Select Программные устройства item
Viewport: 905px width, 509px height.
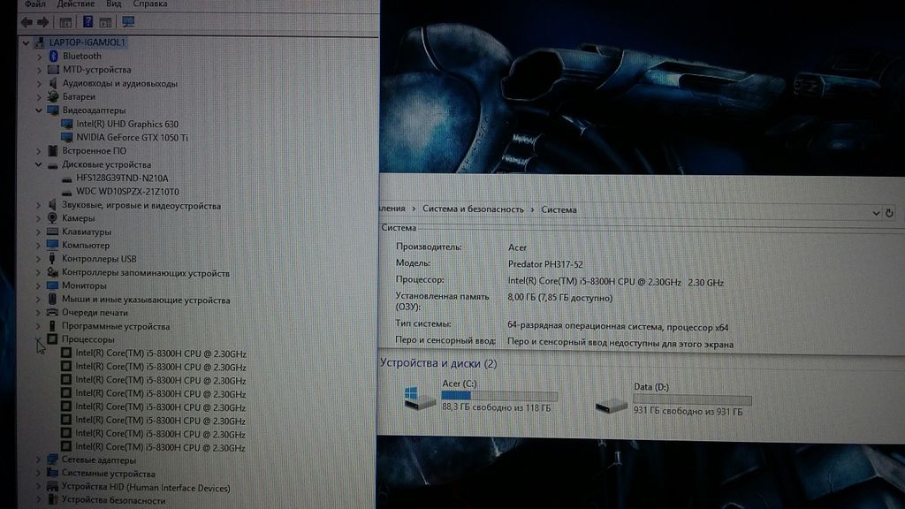tap(116, 326)
